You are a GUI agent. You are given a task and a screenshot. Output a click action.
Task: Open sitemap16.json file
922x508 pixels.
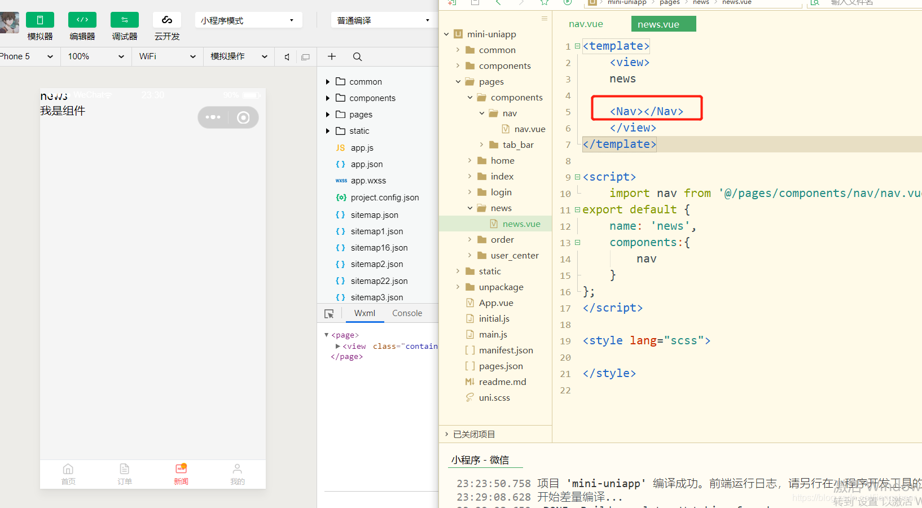(x=379, y=248)
